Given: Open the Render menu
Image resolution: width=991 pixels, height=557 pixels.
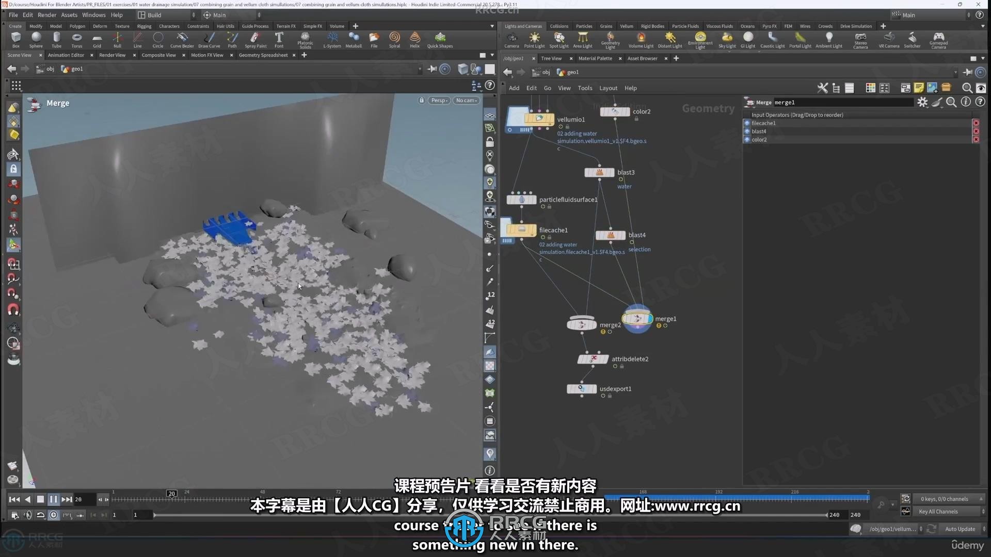Looking at the screenshot, I should point(46,15).
